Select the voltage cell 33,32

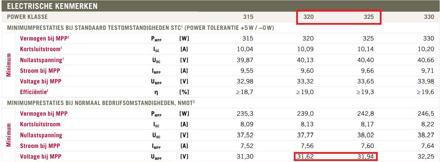[x=305, y=81]
